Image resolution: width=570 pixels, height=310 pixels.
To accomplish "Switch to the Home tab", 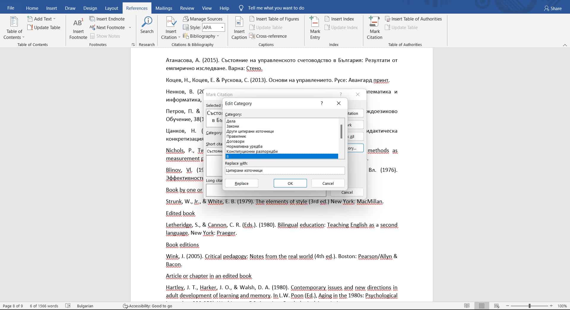I will pyautogui.click(x=32, y=8).
